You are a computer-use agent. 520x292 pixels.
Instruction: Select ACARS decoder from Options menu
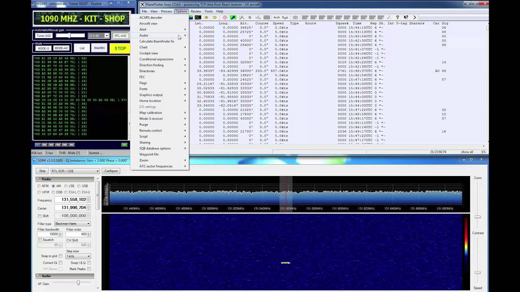151,17
